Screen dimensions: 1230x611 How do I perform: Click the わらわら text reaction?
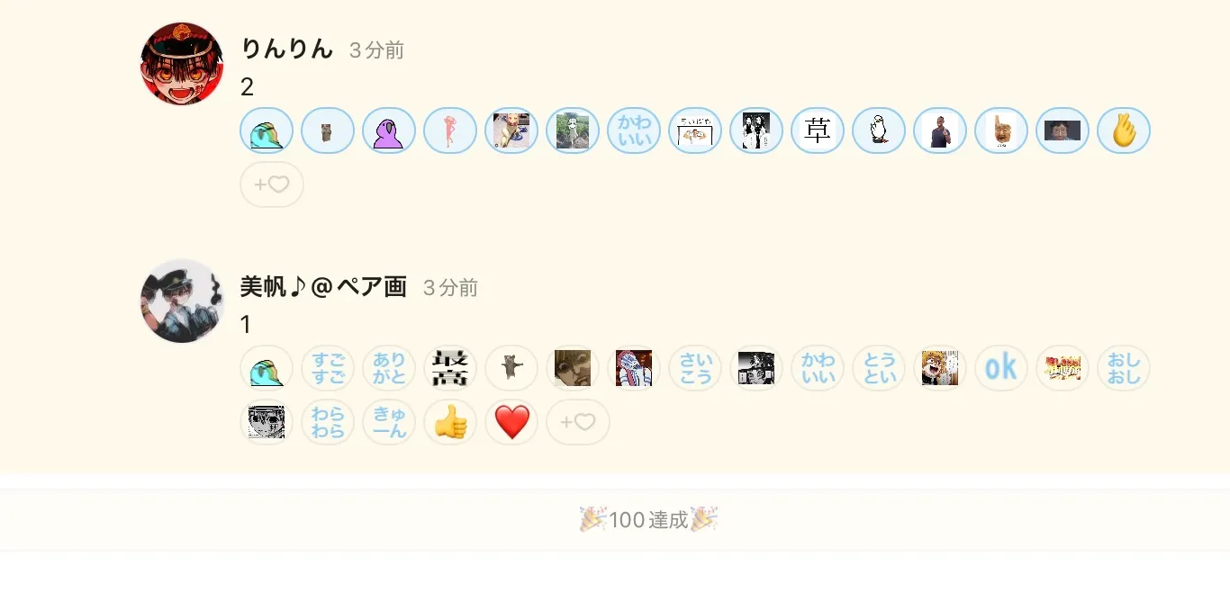point(328,422)
